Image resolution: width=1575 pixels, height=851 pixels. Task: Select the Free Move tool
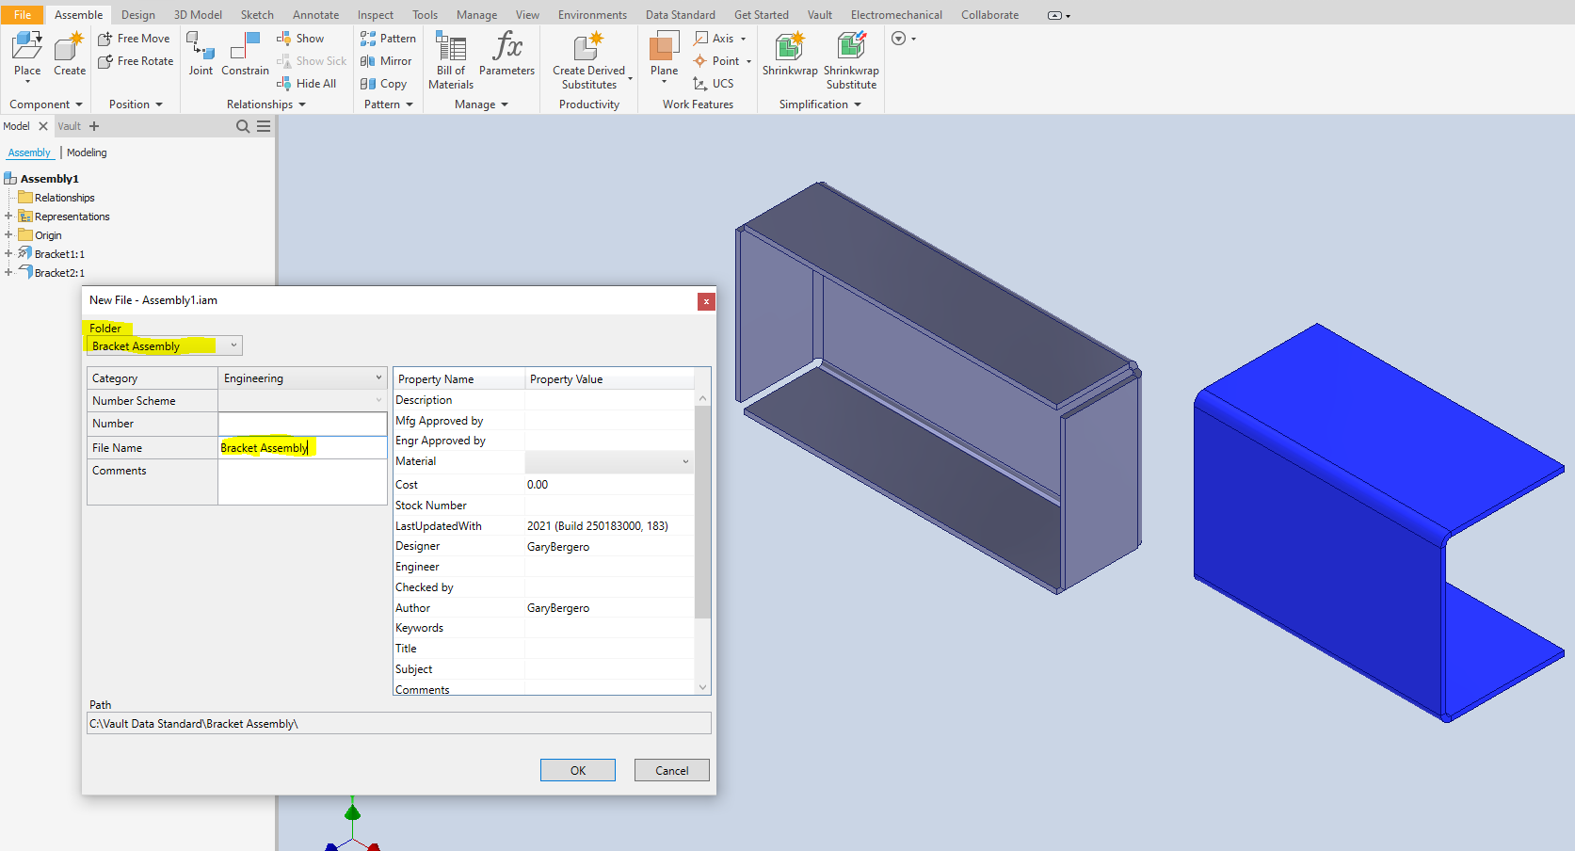coord(134,39)
